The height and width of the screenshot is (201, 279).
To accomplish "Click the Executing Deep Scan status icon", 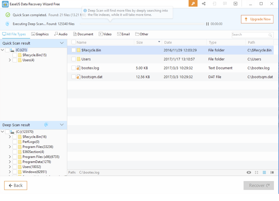I will pyautogui.click(x=7, y=24).
